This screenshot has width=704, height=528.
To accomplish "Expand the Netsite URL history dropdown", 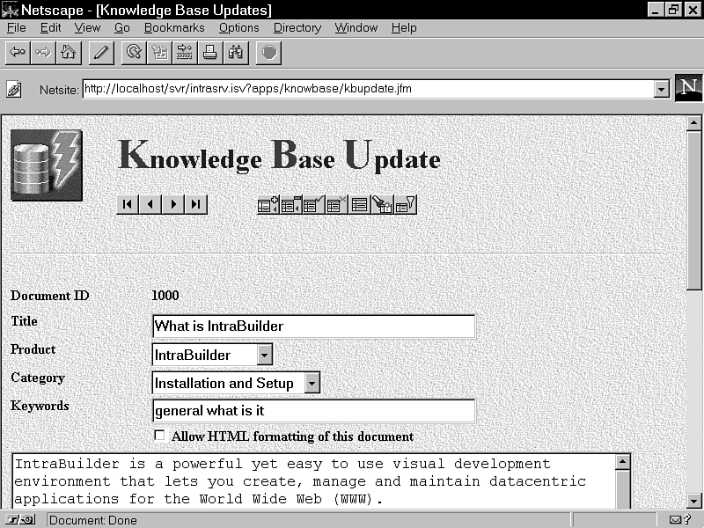I will 661,89.
